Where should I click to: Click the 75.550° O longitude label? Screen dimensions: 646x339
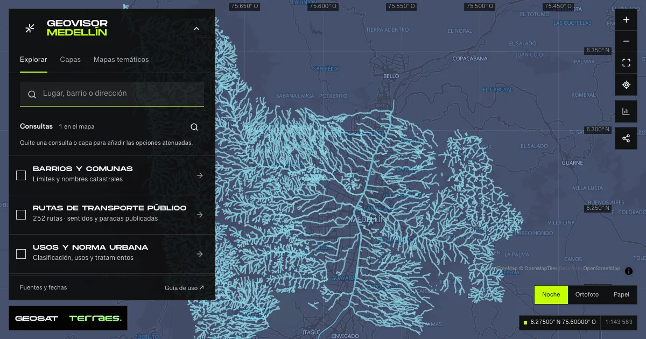click(x=401, y=6)
